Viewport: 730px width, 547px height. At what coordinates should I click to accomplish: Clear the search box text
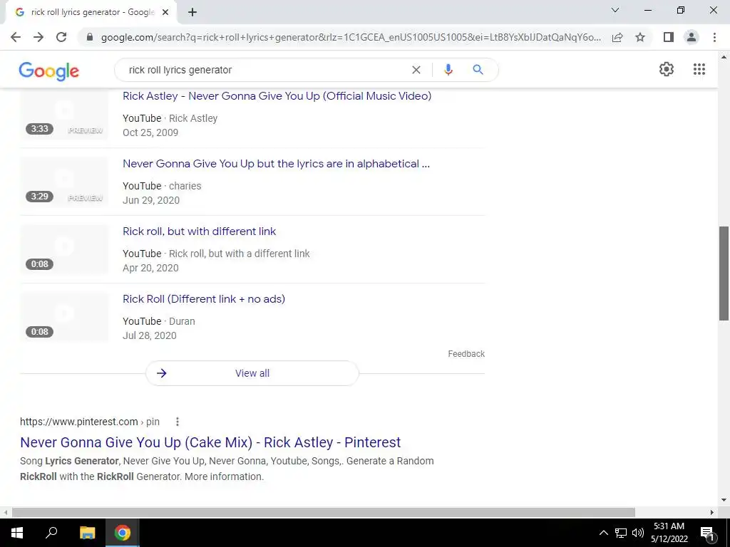point(416,70)
